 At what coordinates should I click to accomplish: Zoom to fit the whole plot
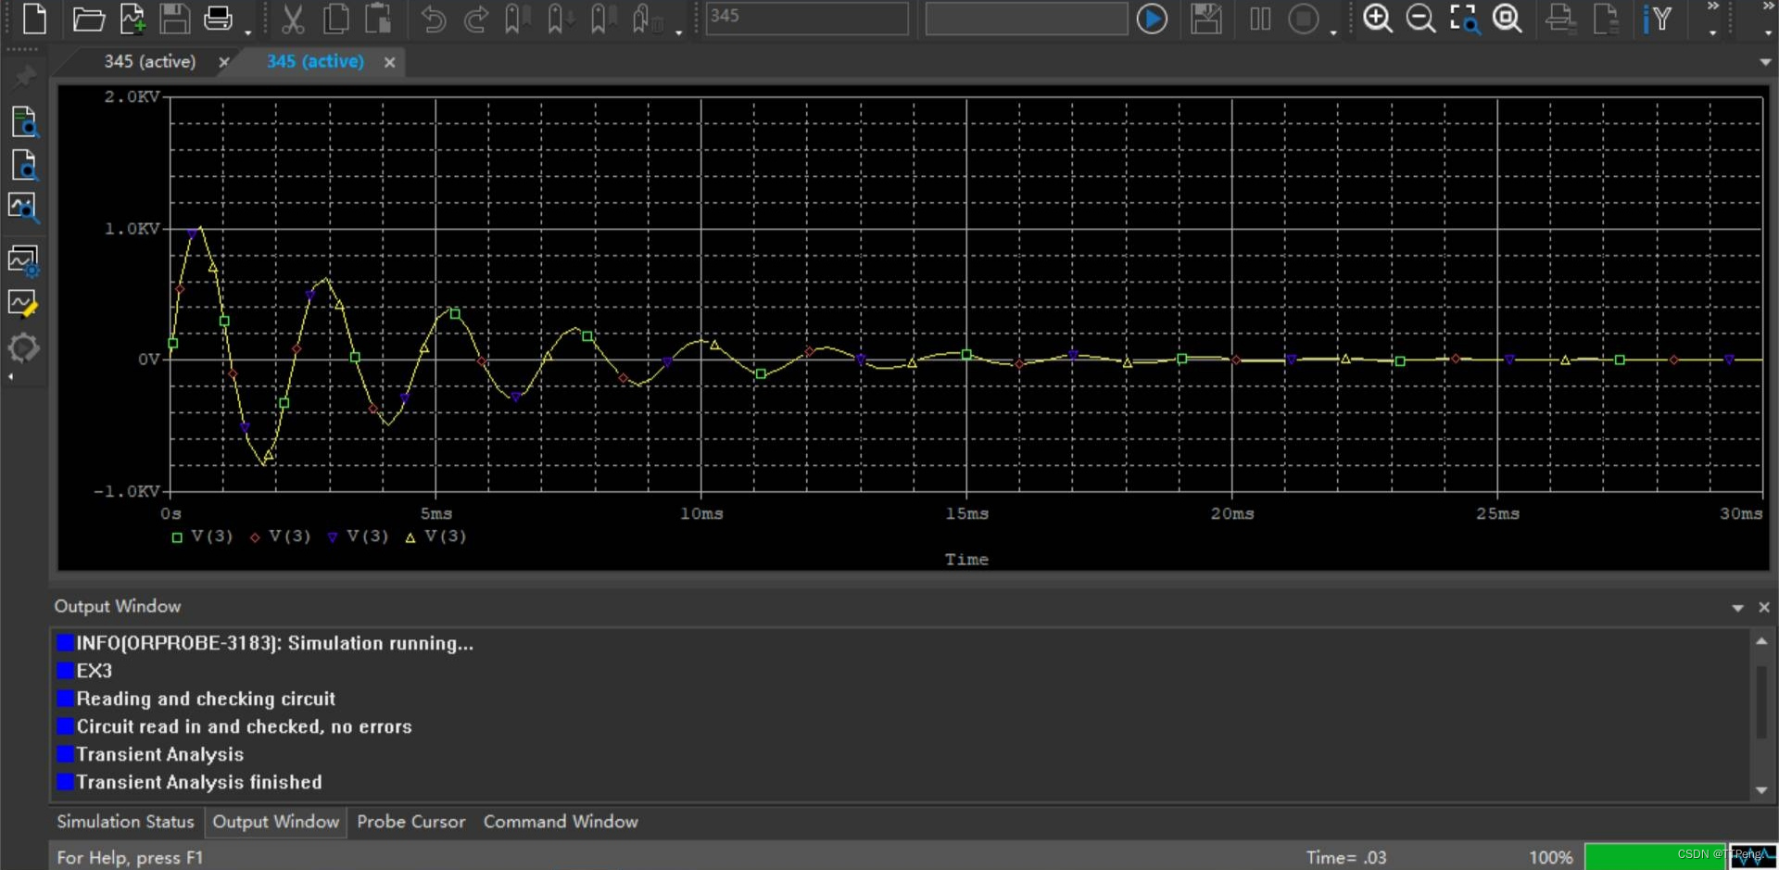(x=1508, y=19)
